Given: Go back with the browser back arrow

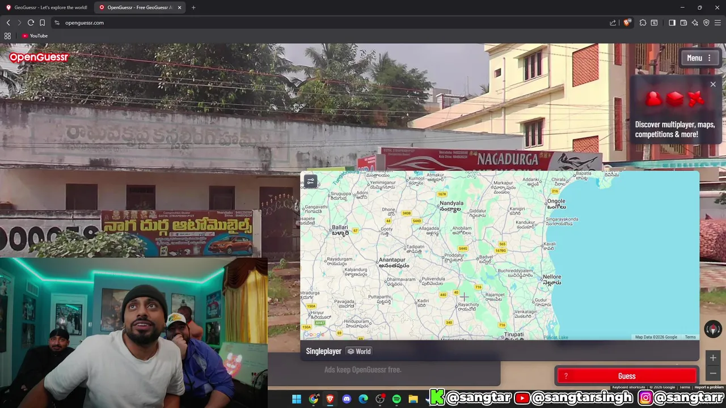Looking at the screenshot, I should point(8,23).
